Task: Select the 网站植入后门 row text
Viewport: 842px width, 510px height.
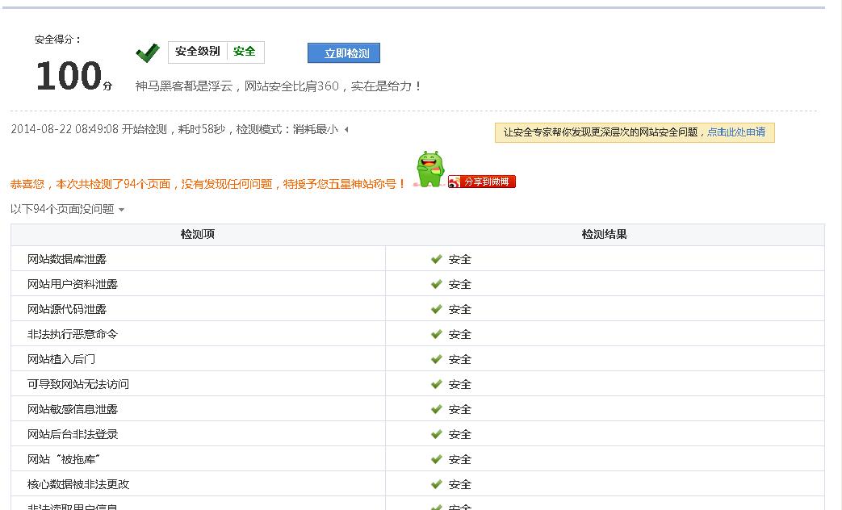Action: (61, 359)
